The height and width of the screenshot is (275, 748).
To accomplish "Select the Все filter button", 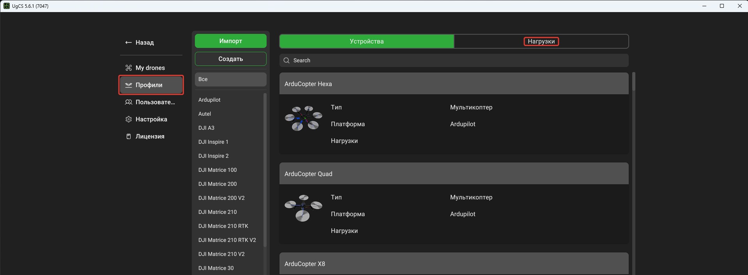I will 231,79.
